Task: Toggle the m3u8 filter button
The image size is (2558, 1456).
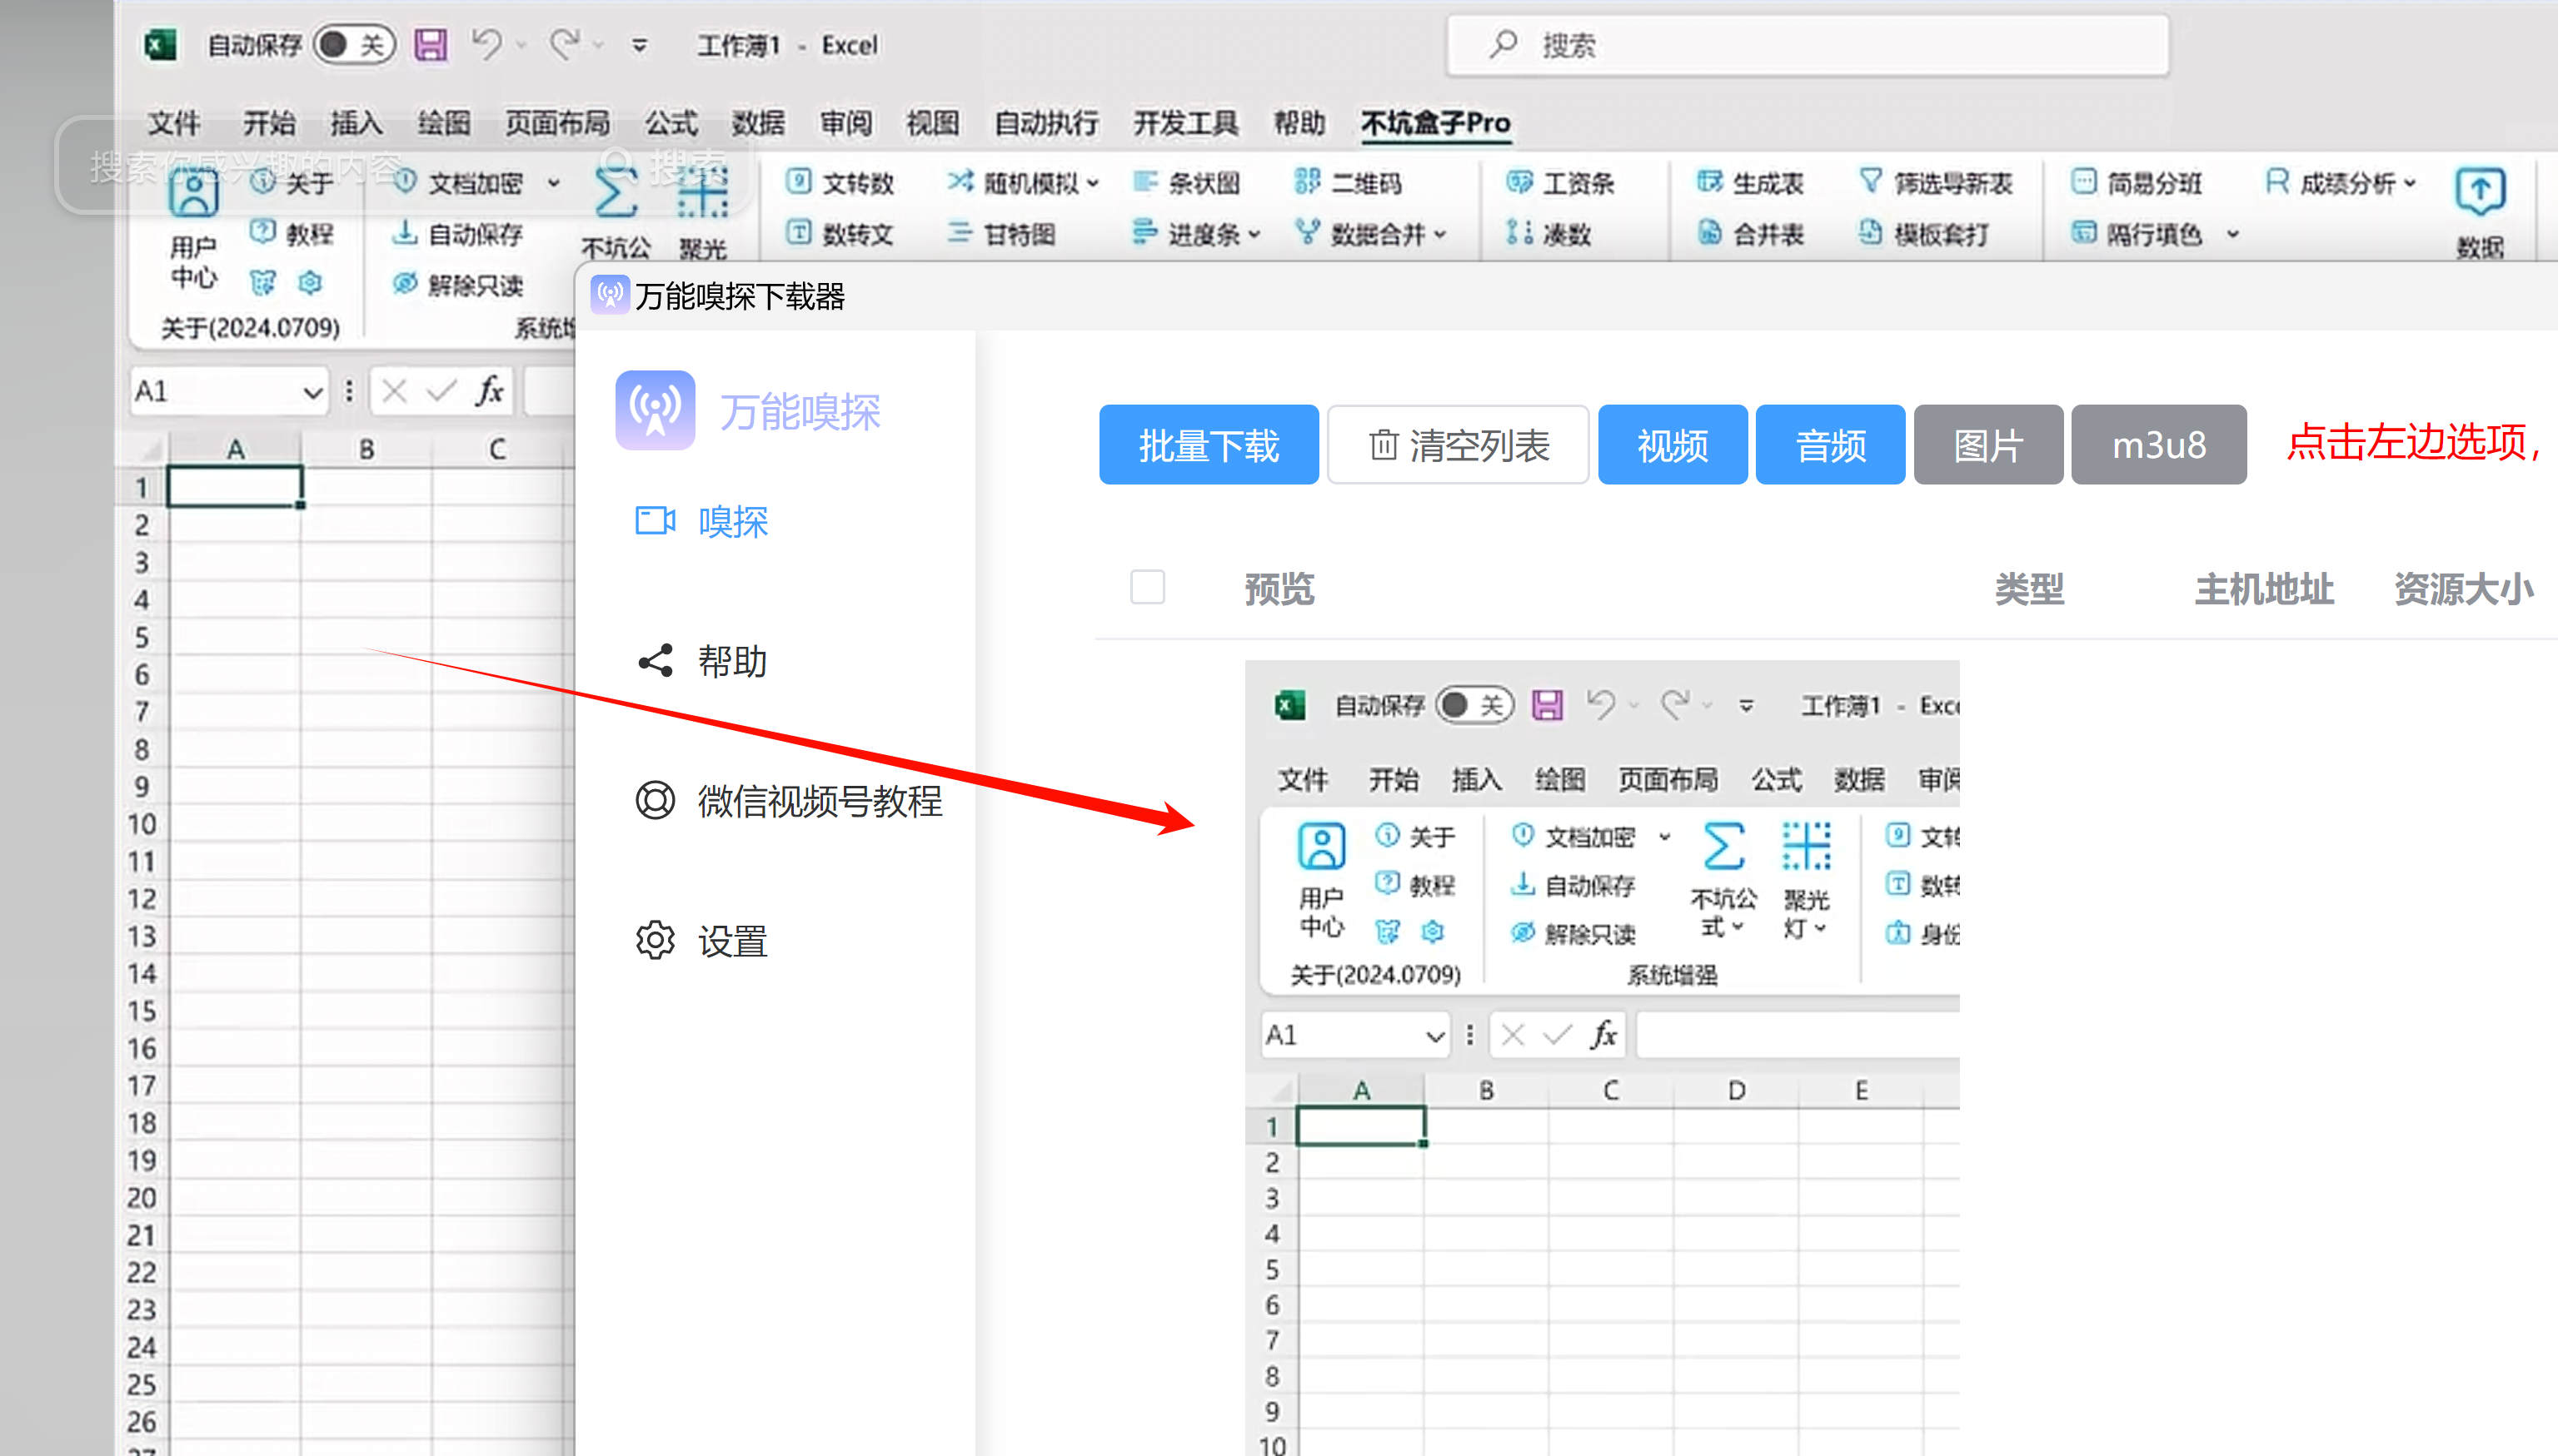Action: pos(2159,445)
